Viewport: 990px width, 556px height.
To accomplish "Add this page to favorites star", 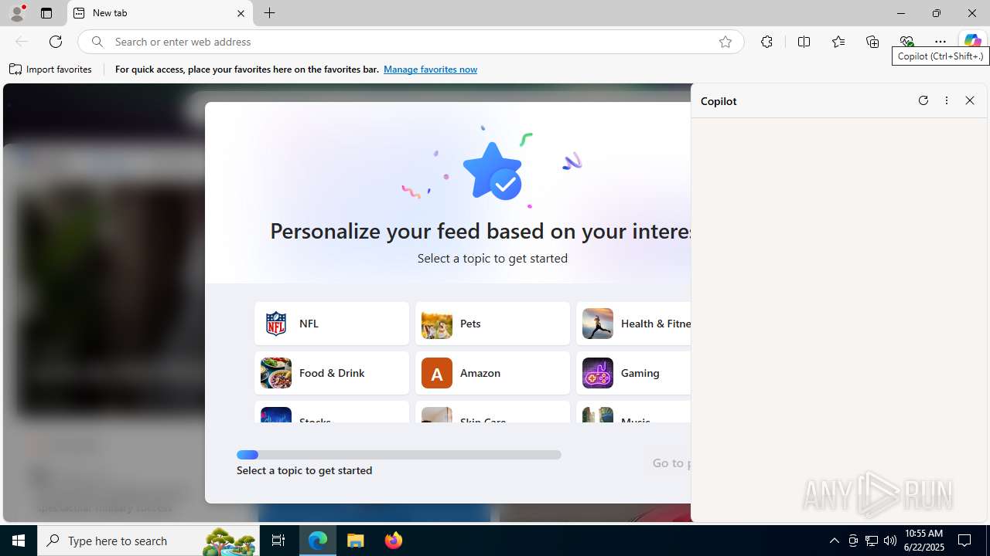I will tap(725, 42).
